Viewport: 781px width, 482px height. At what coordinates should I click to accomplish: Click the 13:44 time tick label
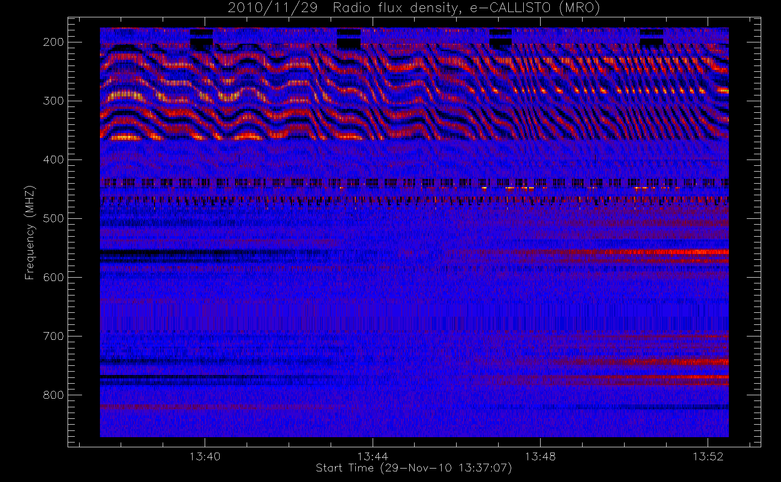pos(373,456)
